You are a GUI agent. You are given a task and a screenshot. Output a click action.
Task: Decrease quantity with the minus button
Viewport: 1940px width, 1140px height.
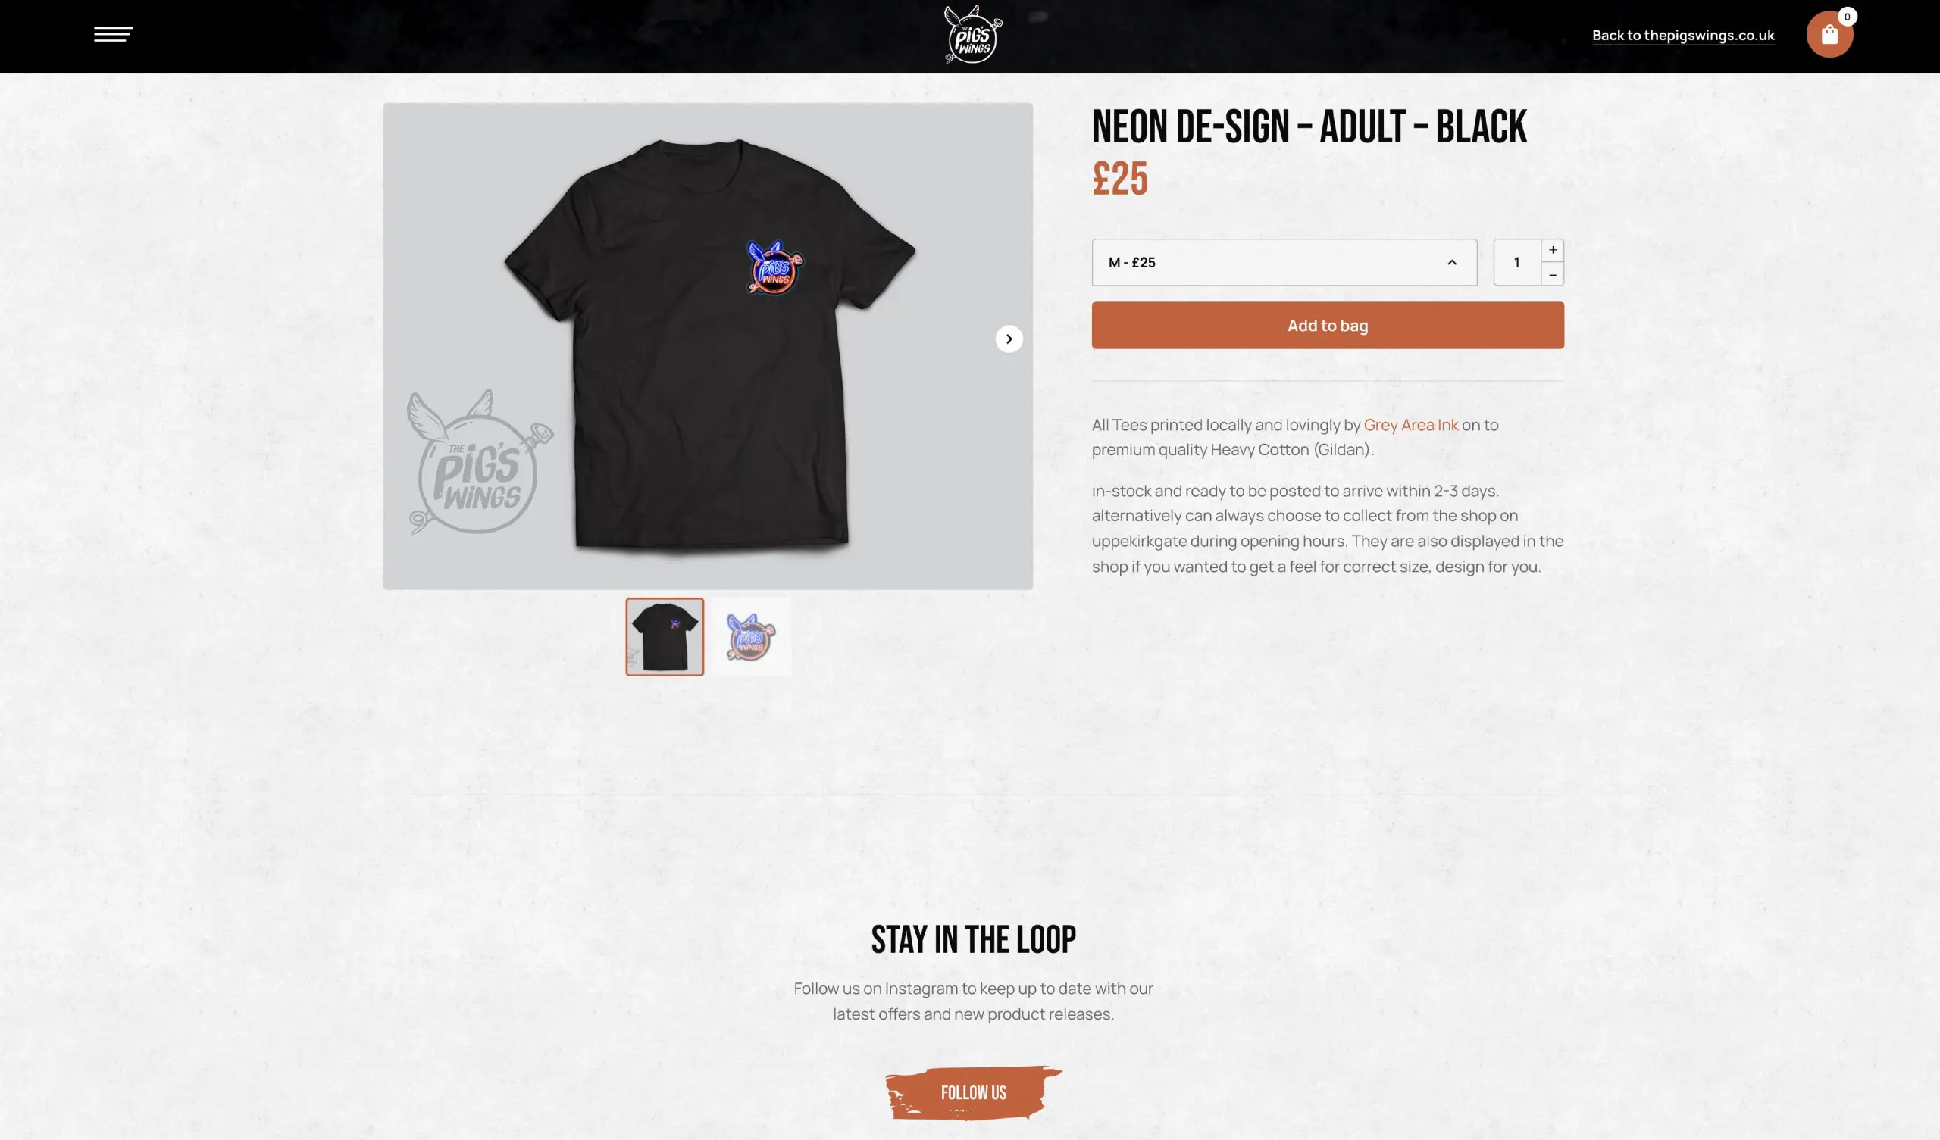[x=1552, y=274]
